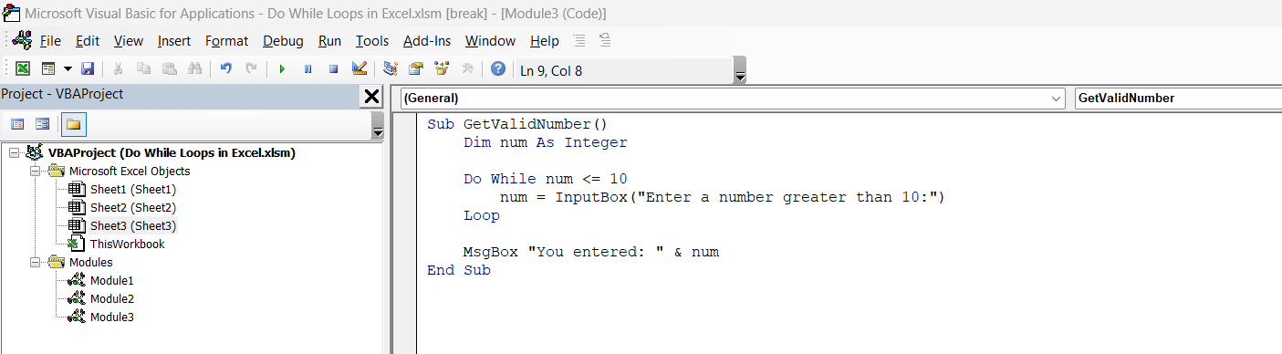Click the View Object button in Project pane

click(42, 124)
